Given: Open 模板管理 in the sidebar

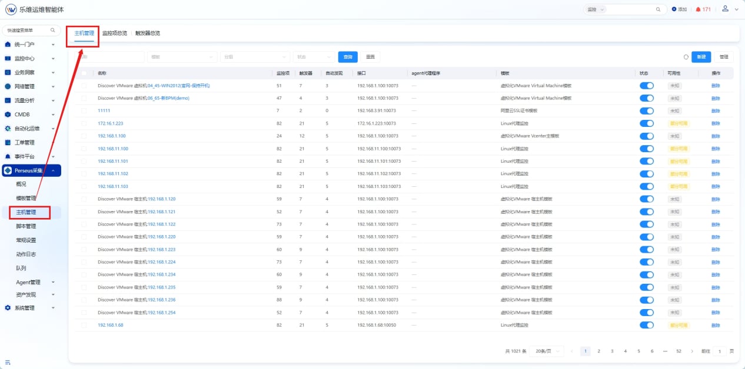Looking at the screenshot, I should [x=26, y=198].
